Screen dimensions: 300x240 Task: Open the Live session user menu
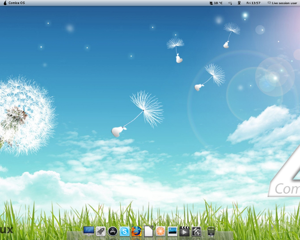[x=284, y=3]
